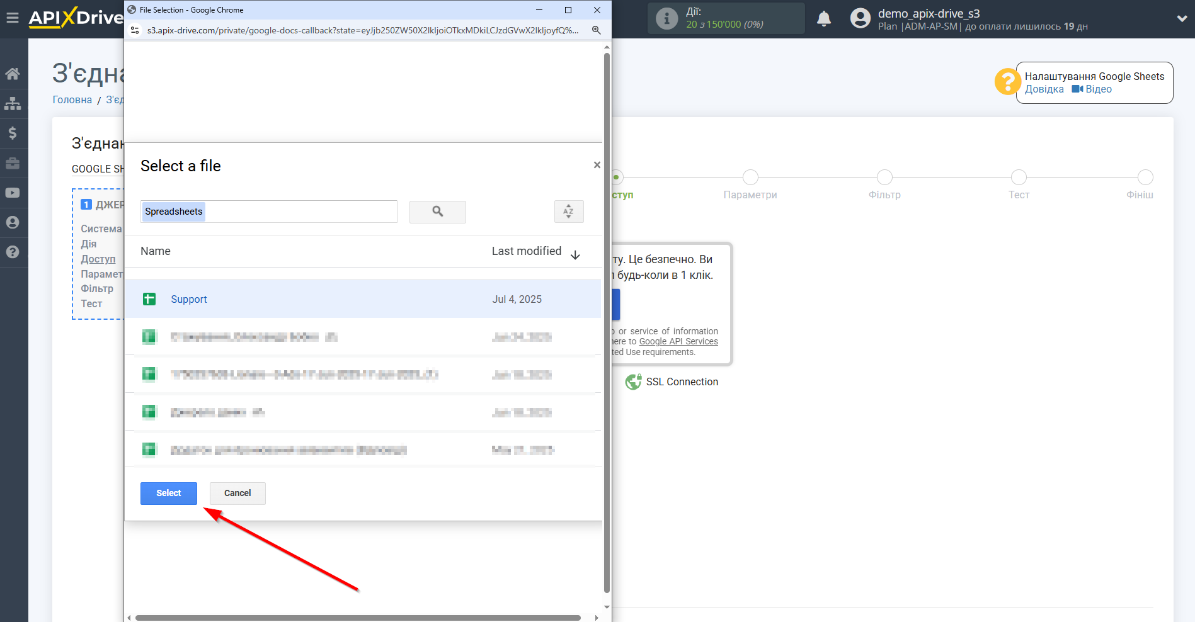Click the orange question mark help icon
The width and height of the screenshot is (1195, 622).
pos(1007,82)
